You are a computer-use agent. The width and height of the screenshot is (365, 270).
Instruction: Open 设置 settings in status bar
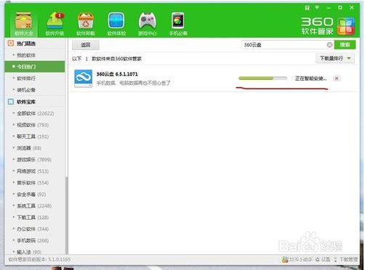tap(323, 260)
